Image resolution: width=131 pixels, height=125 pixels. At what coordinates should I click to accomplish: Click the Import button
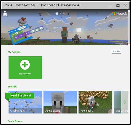(116, 51)
